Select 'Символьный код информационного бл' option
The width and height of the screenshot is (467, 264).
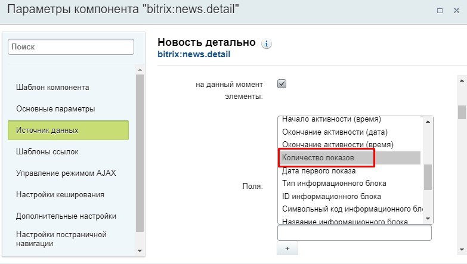pos(350,209)
